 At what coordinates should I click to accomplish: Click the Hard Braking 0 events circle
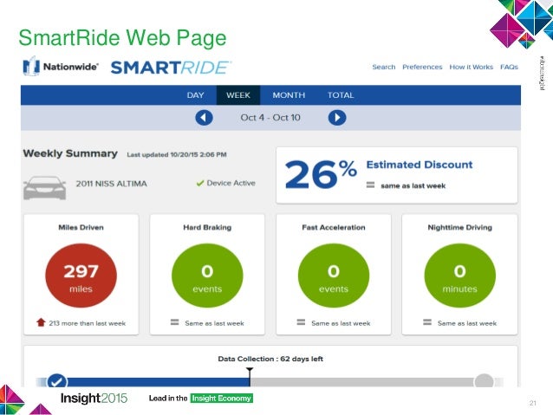207,276
